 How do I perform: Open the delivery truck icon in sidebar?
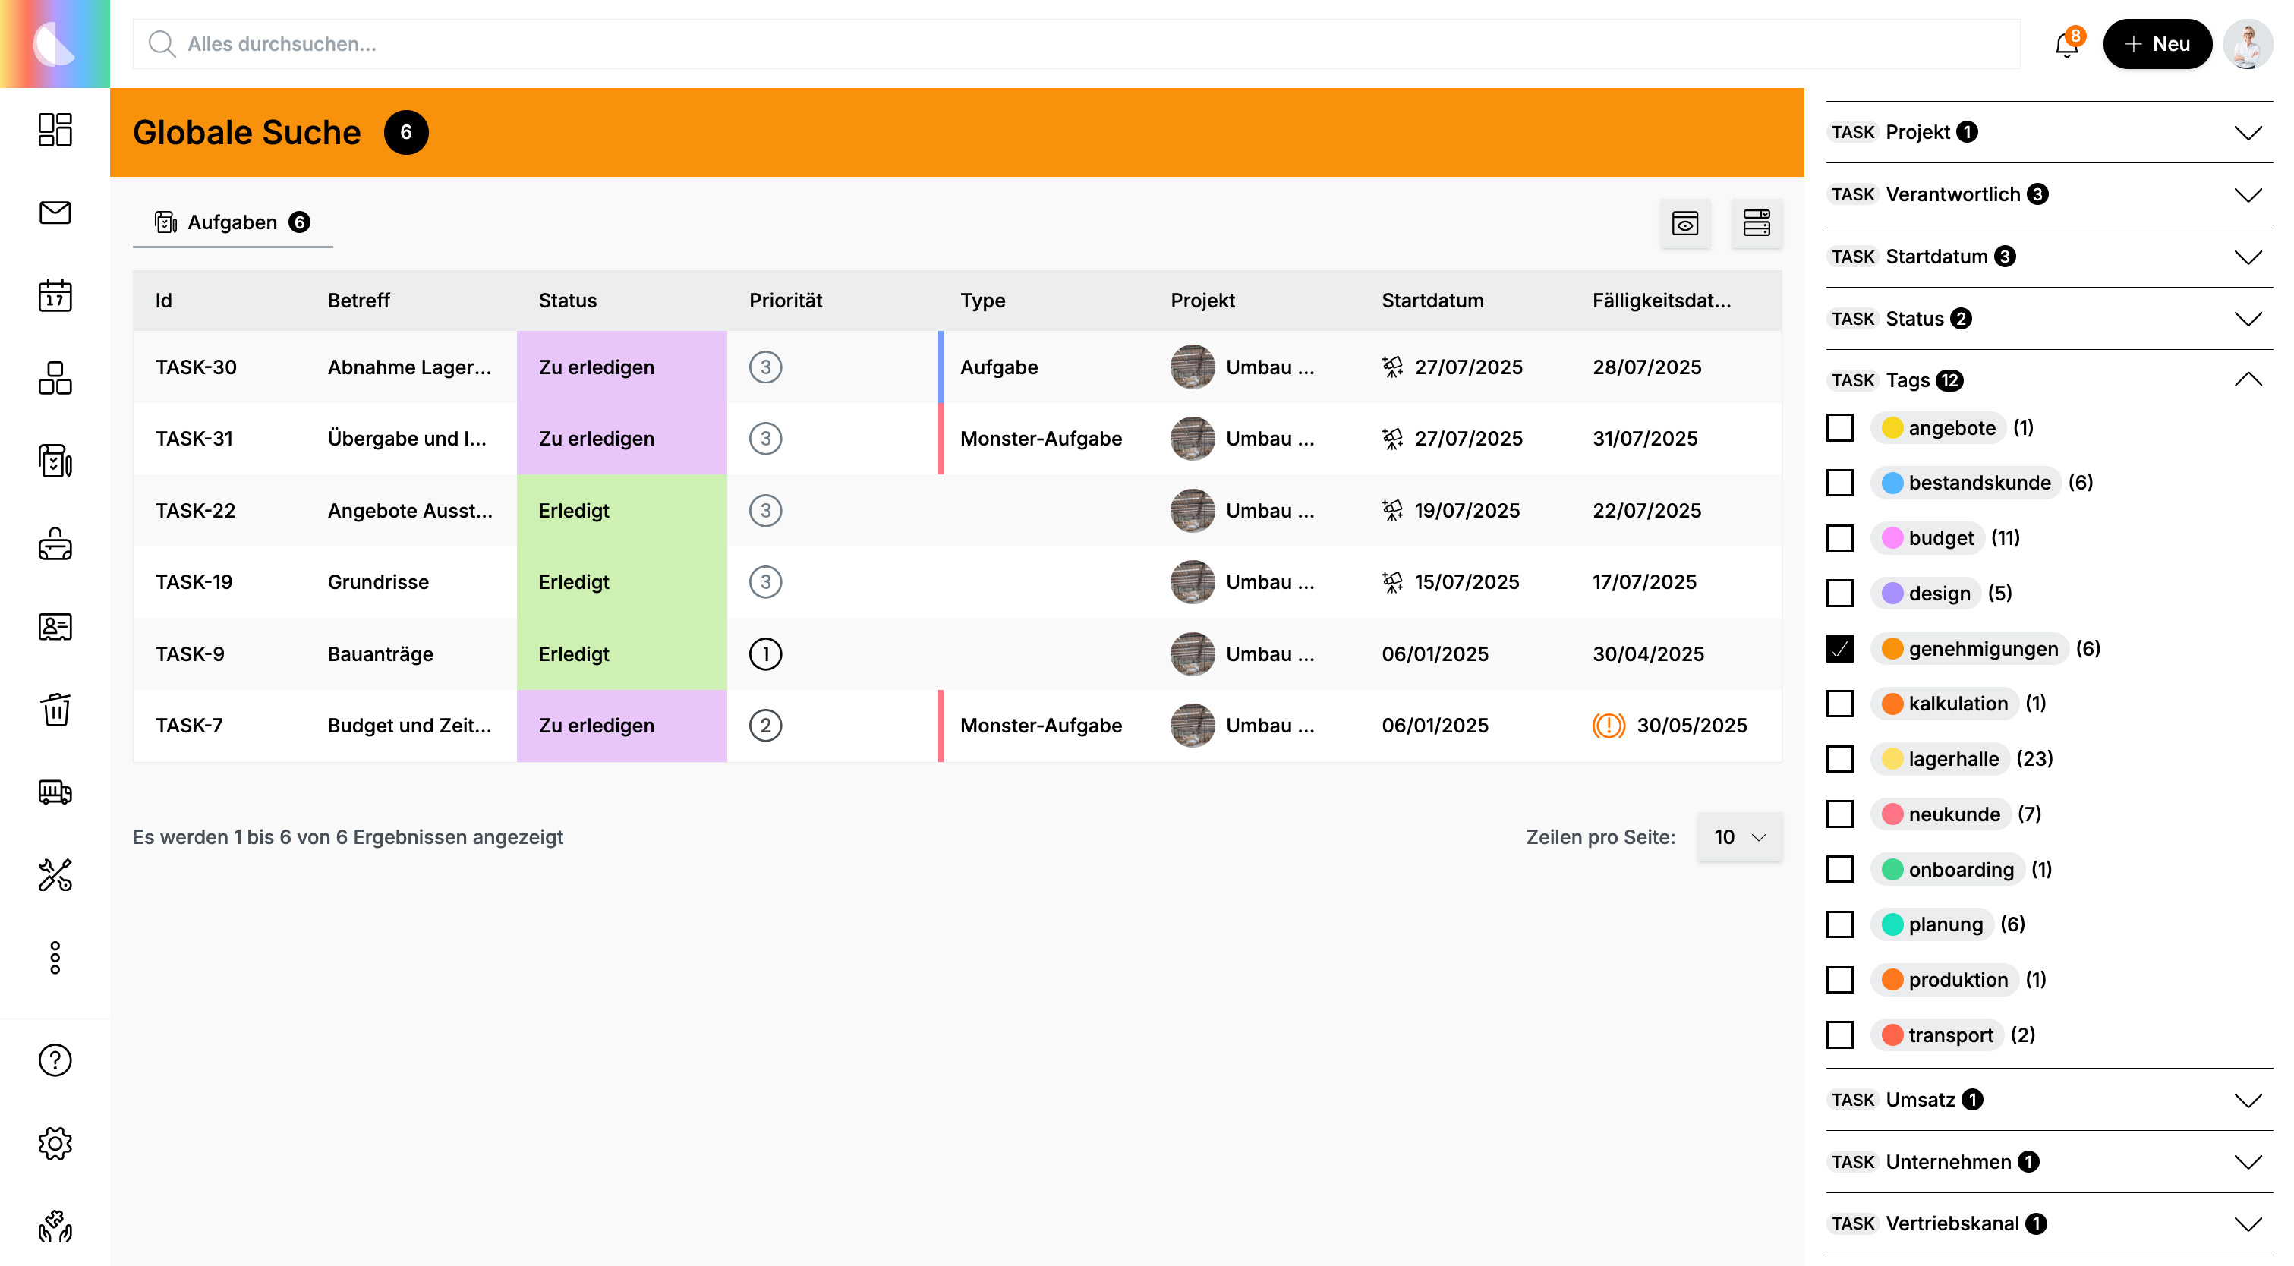pyautogui.click(x=55, y=792)
